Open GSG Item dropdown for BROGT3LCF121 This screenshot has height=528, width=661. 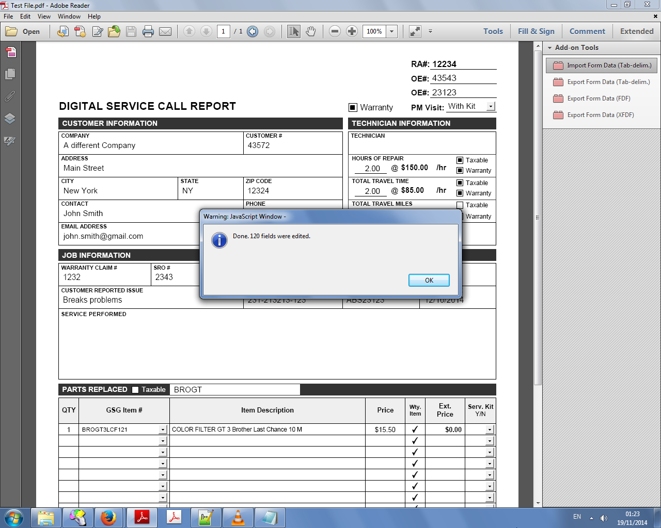click(x=163, y=430)
